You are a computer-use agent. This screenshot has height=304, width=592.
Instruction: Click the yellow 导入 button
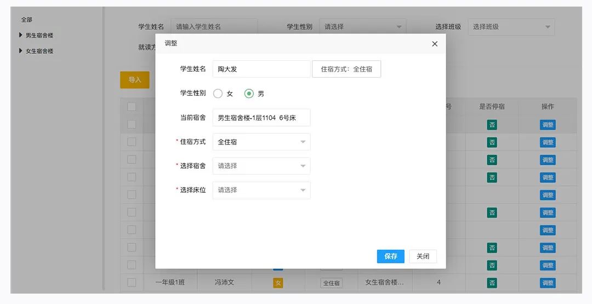point(134,80)
